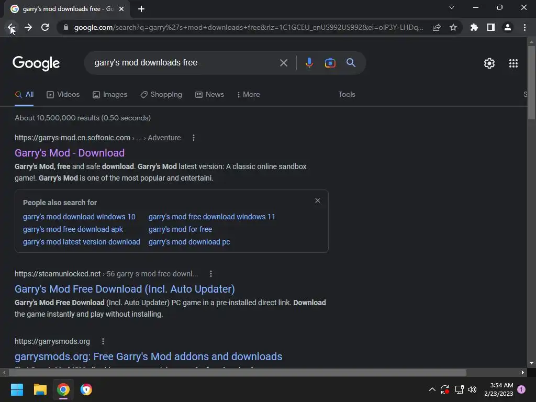Bookmark this page with the star icon

(x=453, y=27)
